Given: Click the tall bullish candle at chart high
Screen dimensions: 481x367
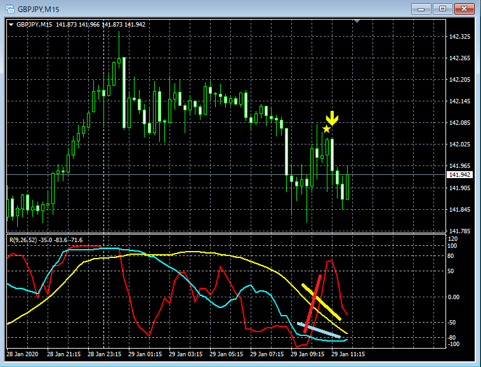Looking at the screenshot, I should [x=124, y=92].
